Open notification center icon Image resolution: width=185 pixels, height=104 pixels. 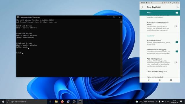tap(181, 101)
